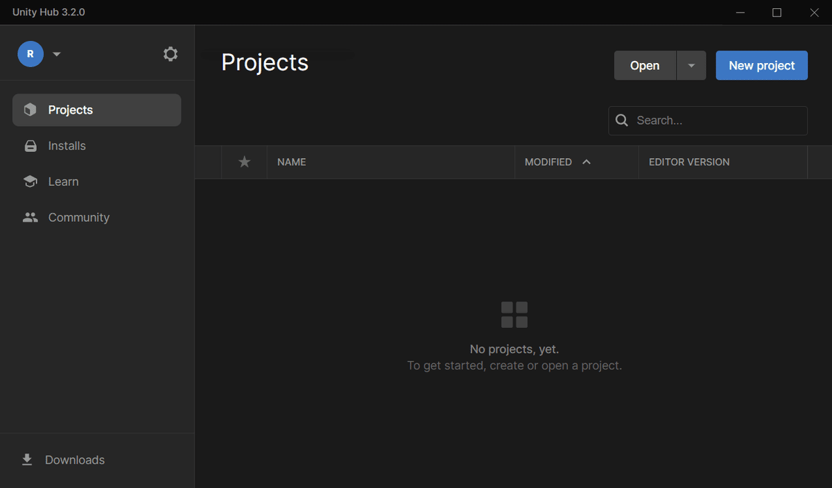Focus the Search projects field
The height and width of the screenshot is (488, 832).
[x=708, y=121]
